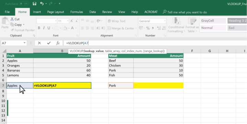Expand the General number format dropdown
The width and height of the screenshot is (247, 124).
coord(165,21)
